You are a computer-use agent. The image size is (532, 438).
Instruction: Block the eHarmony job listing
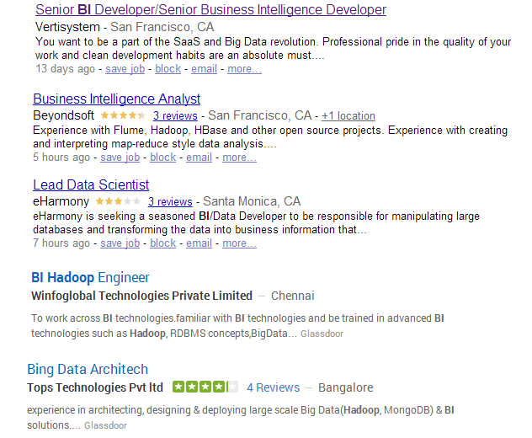pos(162,243)
